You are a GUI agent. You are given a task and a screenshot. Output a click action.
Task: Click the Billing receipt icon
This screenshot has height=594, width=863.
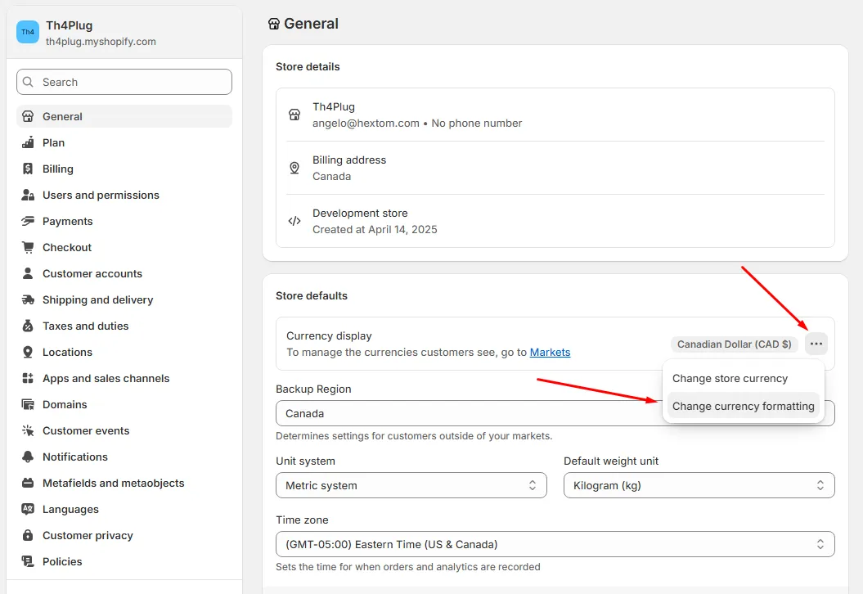(28, 169)
